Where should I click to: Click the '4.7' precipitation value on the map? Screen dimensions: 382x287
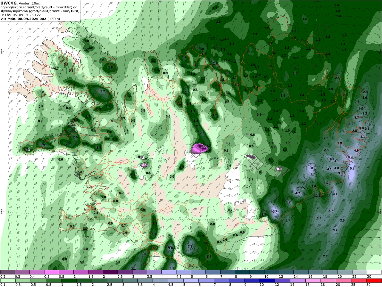point(298,193)
